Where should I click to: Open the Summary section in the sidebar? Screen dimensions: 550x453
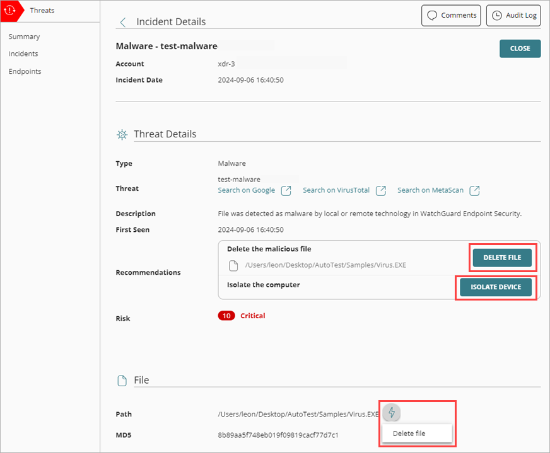tap(24, 36)
